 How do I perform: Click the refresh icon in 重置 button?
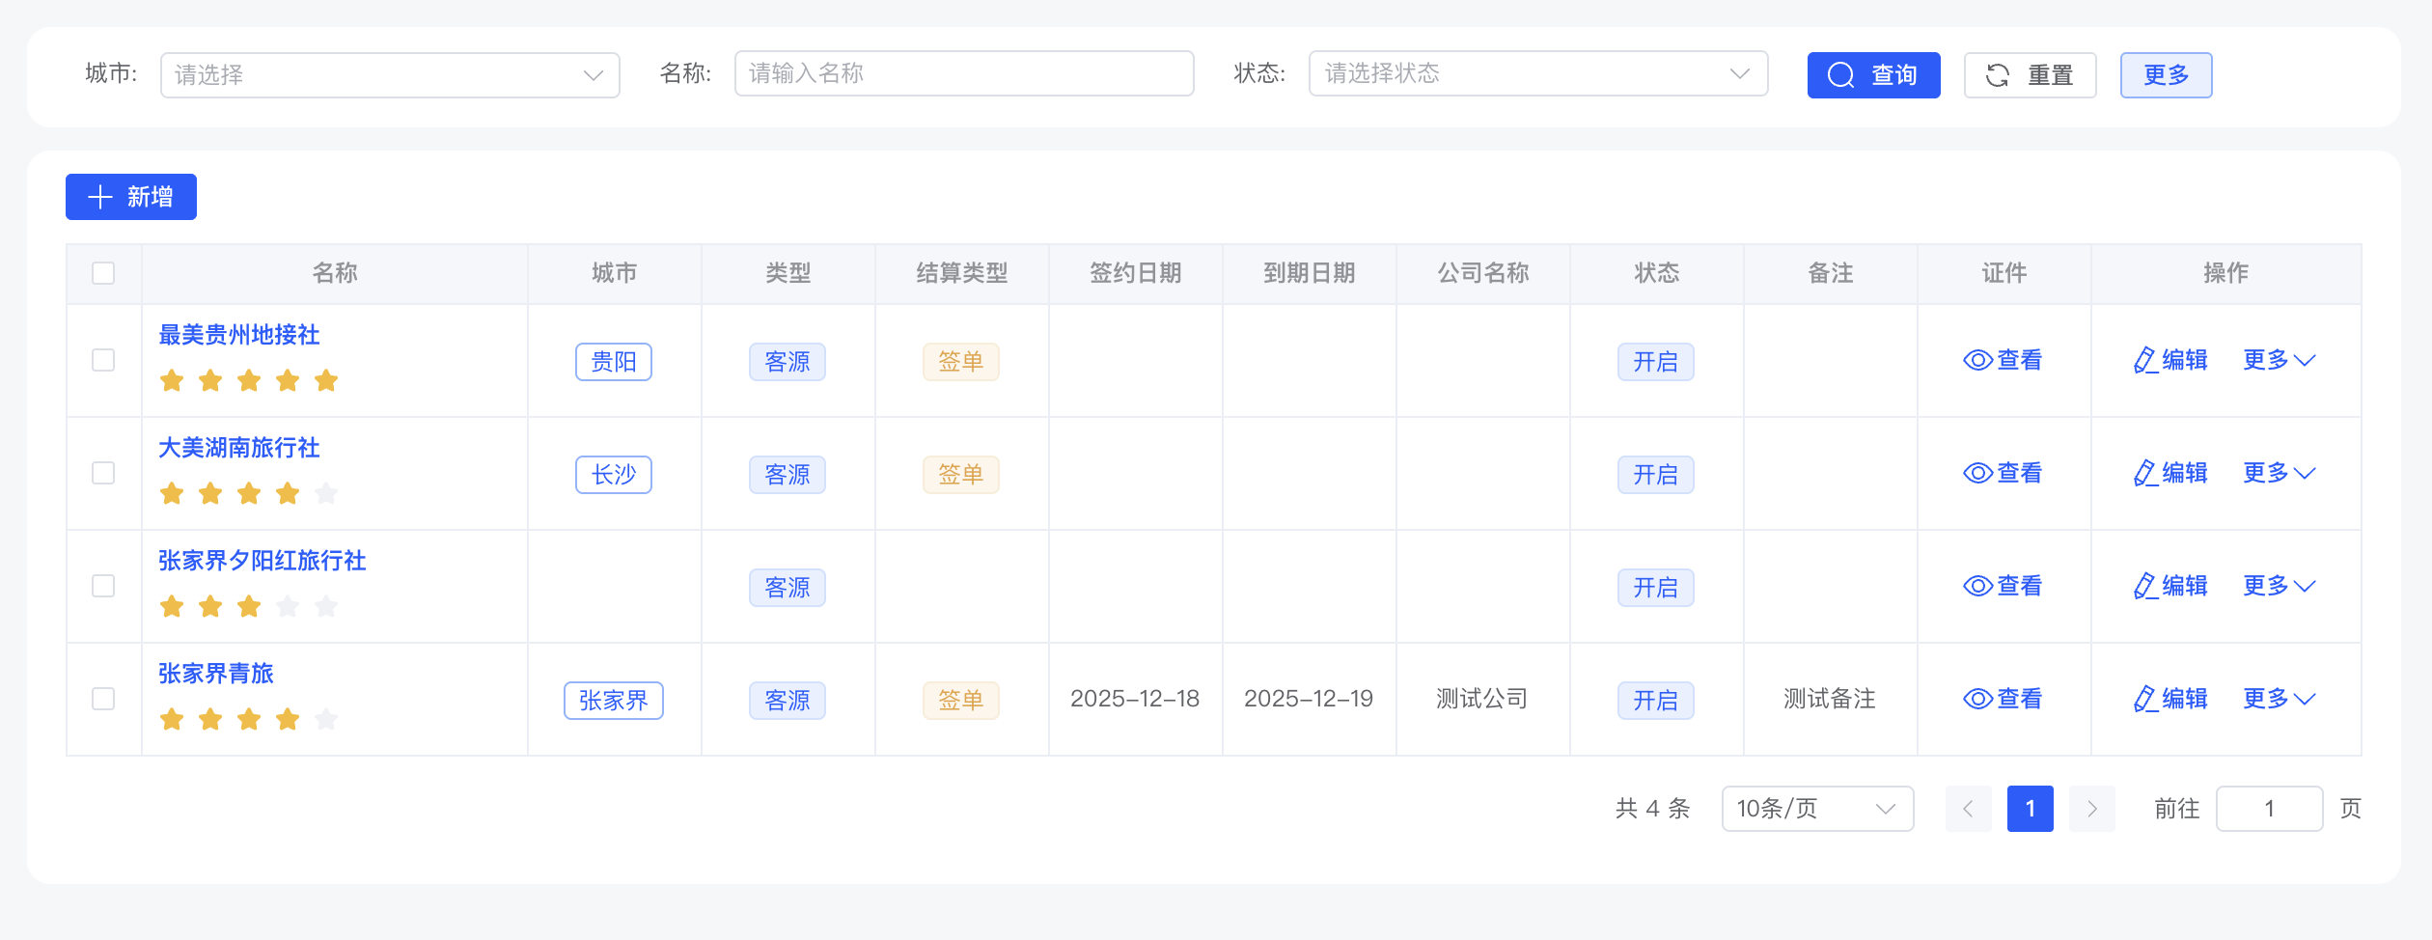click(1998, 75)
